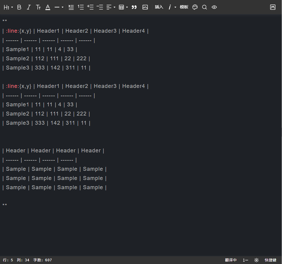Viewport: 282px width, 264px height.
Task: Apply italic formatting
Action: [29, 7]
